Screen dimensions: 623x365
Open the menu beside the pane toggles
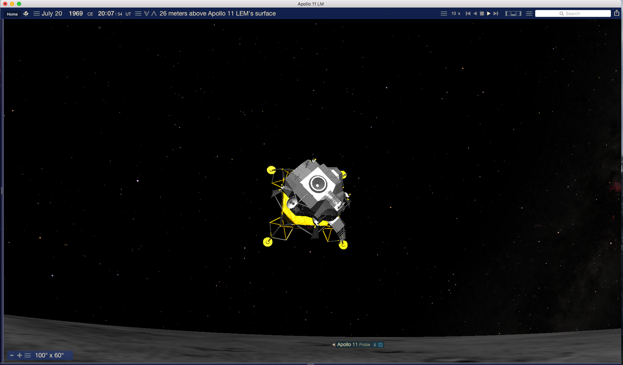[529, 14]
